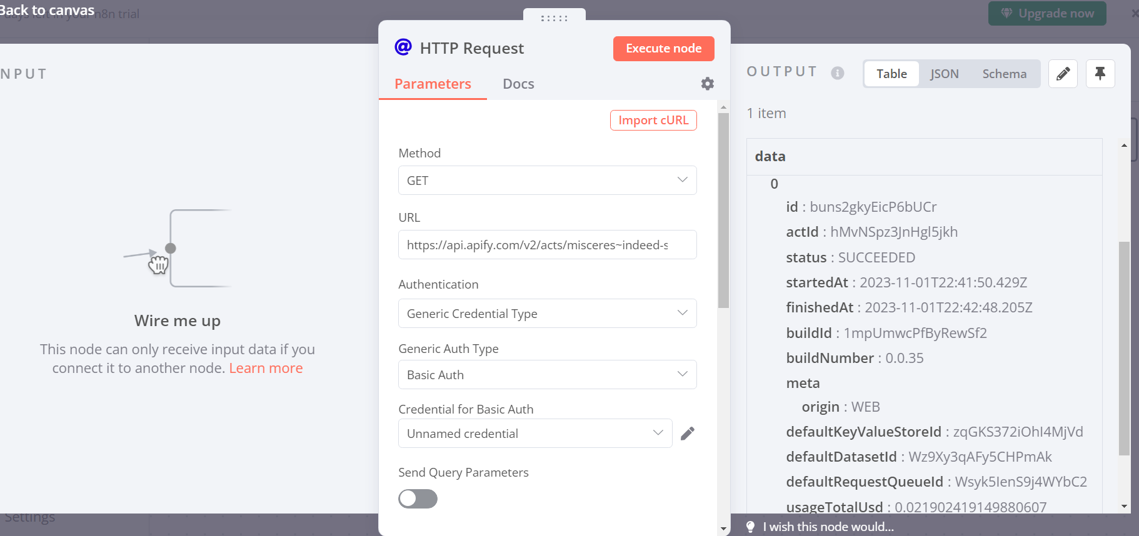Viewport: 1139px width, 536px height.
Task: Edit the Basic Auth credential with pencil
Action: coord(688,434)
